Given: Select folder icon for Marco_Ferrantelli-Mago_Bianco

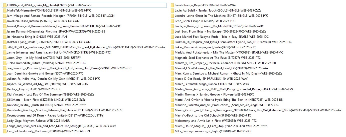Looking at the screenshot, I should coord(172,84).
